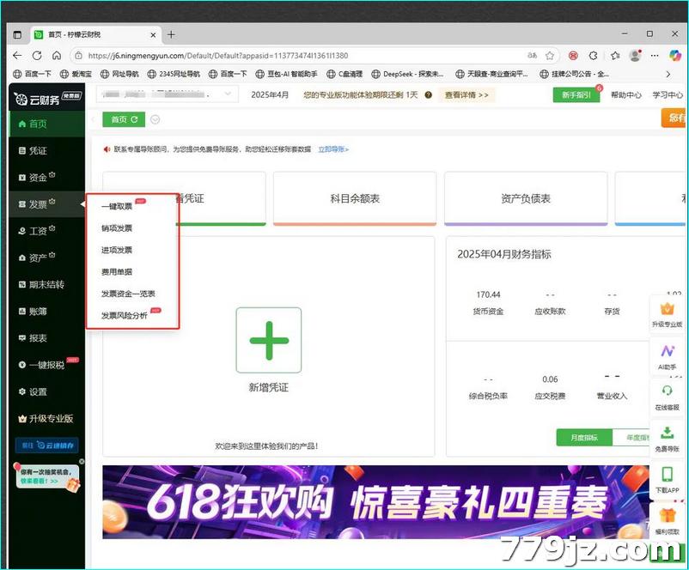Open 在线客服 headset icon

click(x=667, y=397)
